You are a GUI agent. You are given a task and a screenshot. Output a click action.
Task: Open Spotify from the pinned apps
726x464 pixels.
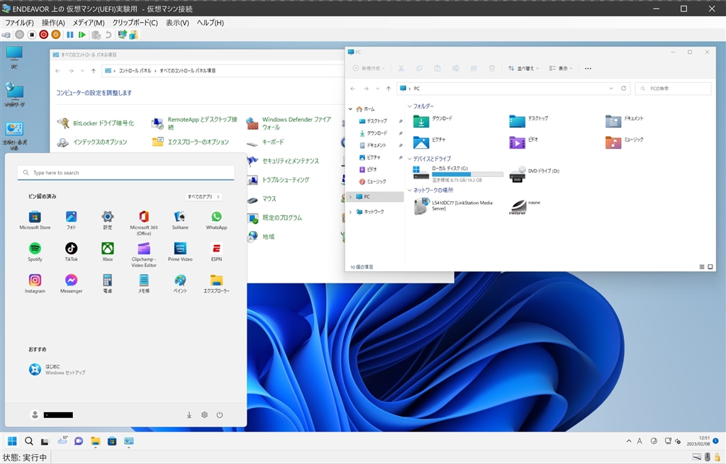click(x=35, y=249)
